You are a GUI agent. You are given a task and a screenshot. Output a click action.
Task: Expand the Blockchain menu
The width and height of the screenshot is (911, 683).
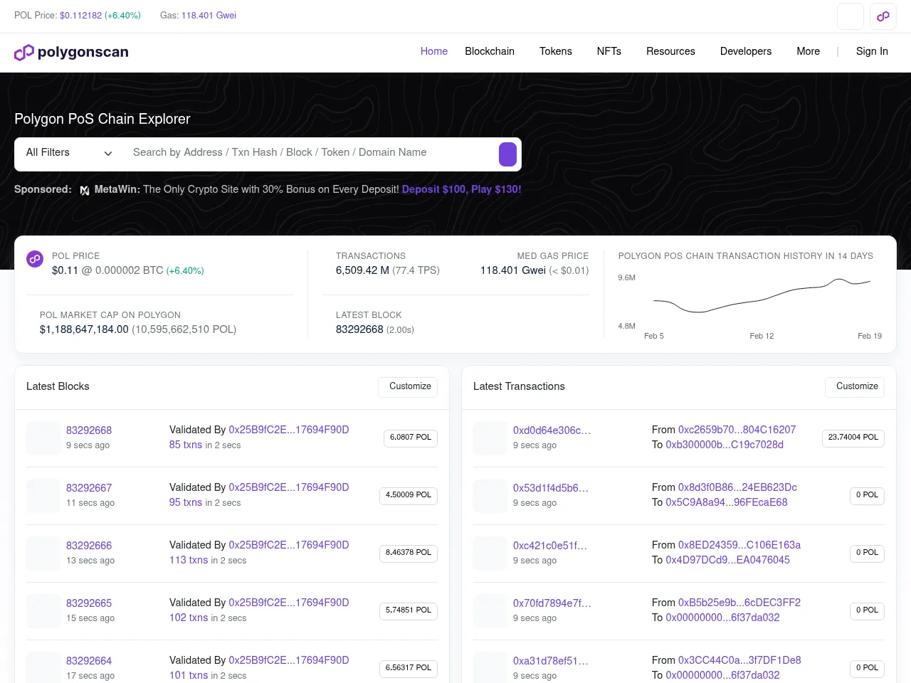point(490,51)
